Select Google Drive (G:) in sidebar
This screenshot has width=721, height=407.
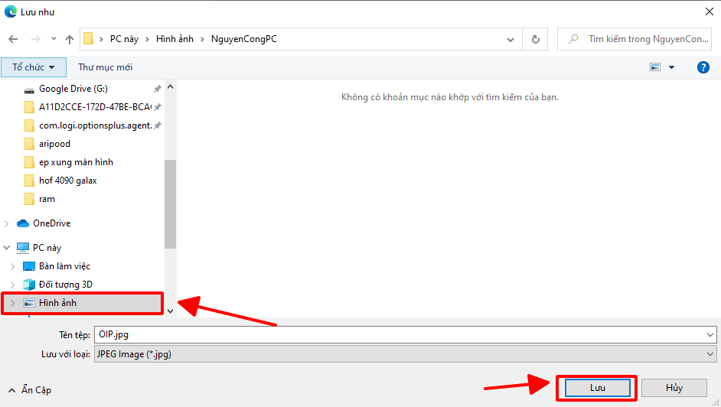click(x=73, y=89)
